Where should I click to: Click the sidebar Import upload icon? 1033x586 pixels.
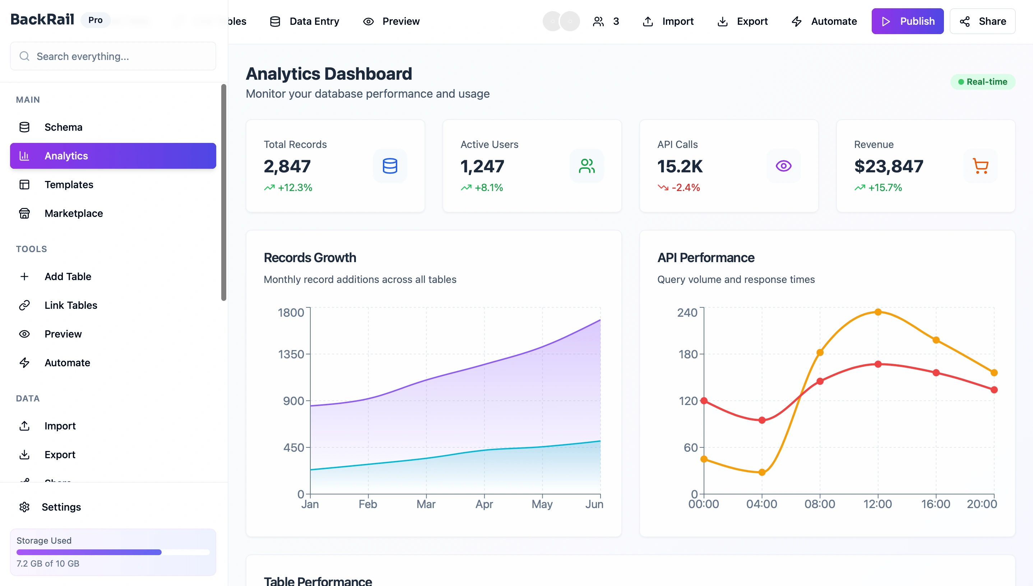(x=24, y=426)
